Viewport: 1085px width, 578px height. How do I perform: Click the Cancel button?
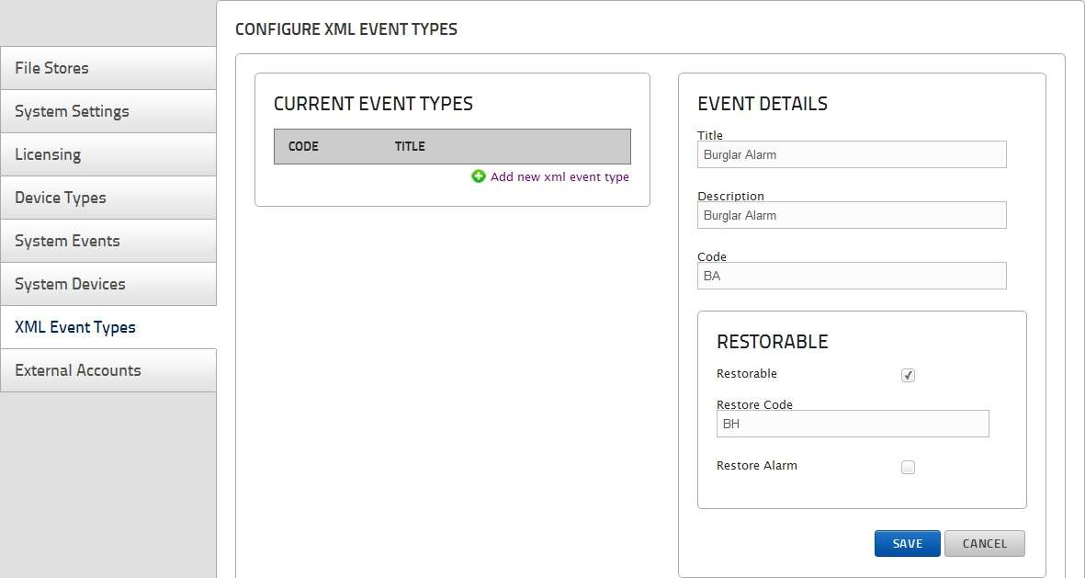pyautogui.click(x=984, y=543)
